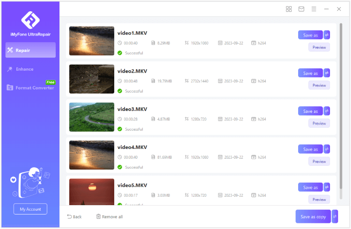The width and height of the screenshot is (351, 229).
Task: Click the Remove all trash icon
Action: [98, 216]
